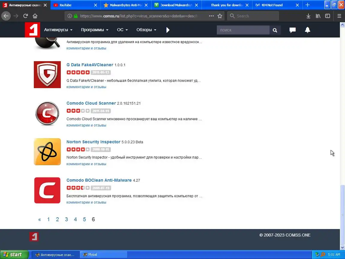Close the Malwarebytes Anti-Malware tab
The width and height of the screenshot is (345, 259).
(146, 5)
